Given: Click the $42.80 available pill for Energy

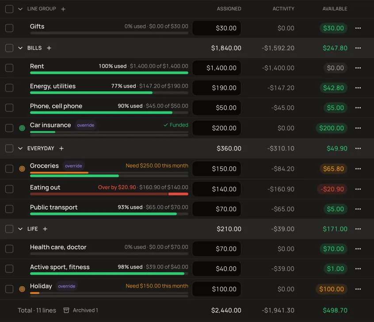Looking at the screenshot, I should click(333, 88).
